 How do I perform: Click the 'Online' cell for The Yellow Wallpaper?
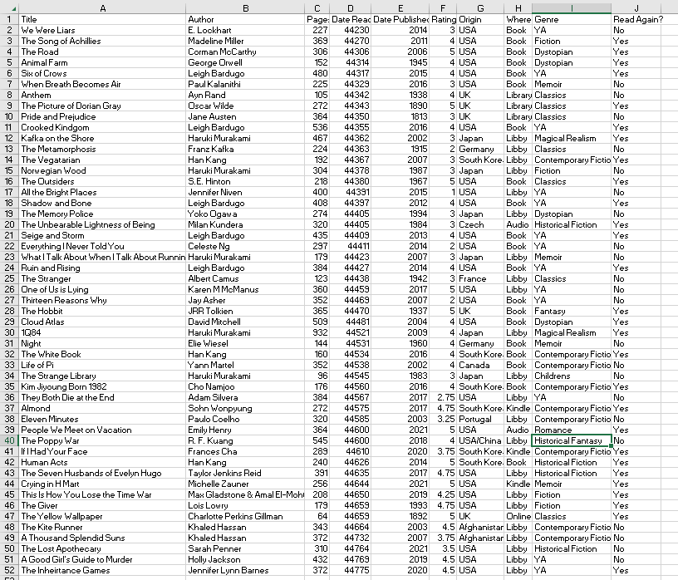(518, 516)
